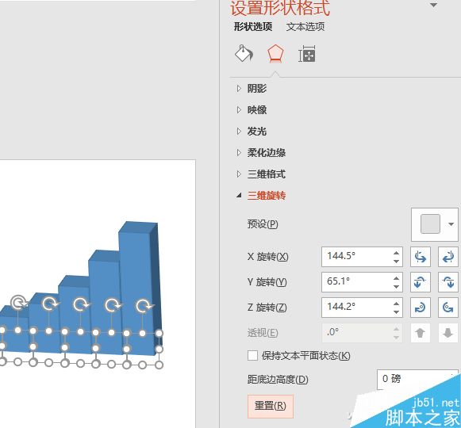
Task: Switch to the 形状选项 tab
Action: [253, 27]
